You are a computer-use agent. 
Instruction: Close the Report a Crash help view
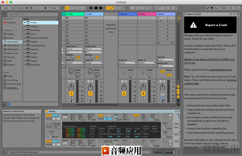pyautogui.click(x=185, y=14)
